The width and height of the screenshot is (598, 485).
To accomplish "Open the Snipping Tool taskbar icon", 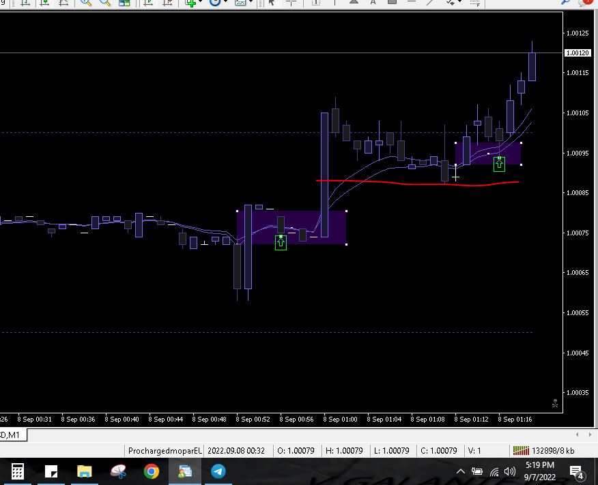I will pyautogui.click(x=118, y=471).
